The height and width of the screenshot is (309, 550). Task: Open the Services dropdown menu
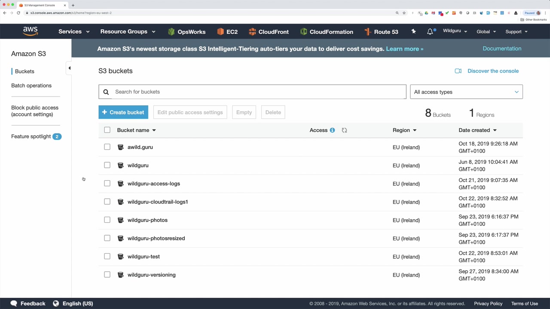(x=74, y=31)
